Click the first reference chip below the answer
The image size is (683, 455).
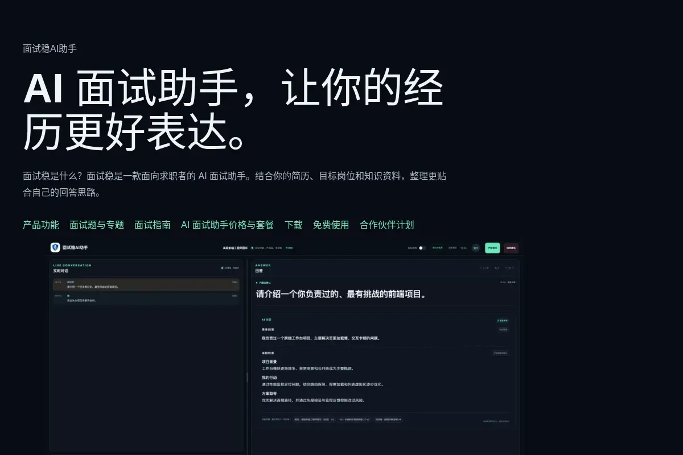314,419
